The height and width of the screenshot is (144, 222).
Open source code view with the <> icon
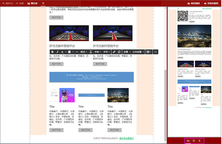pos(155,52)
